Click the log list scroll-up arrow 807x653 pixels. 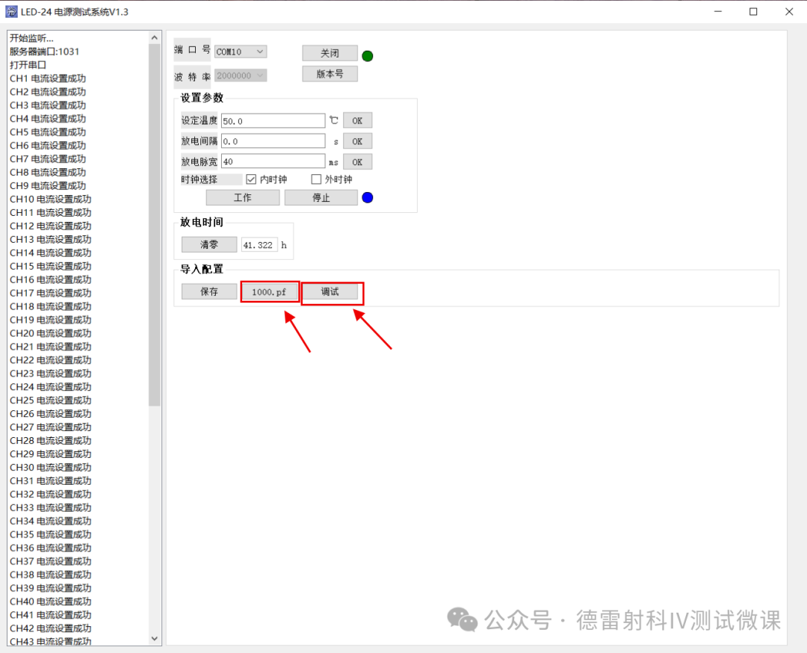point(155,37)
